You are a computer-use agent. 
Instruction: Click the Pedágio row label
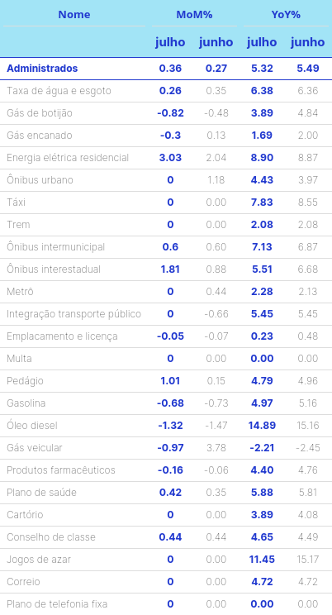pyautogui.click(x=25, y=381)
